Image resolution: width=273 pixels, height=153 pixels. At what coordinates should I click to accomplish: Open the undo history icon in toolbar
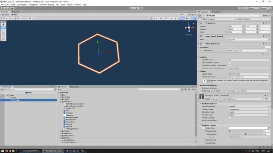coord(241,8)
